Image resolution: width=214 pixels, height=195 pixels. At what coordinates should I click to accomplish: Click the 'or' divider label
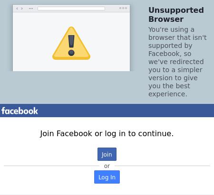click(107, 166)
